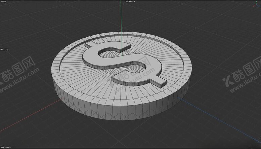Screen dimensions: 261x149
Task: Click the move tool plus icon at left edge
Action: coord(7,50)
